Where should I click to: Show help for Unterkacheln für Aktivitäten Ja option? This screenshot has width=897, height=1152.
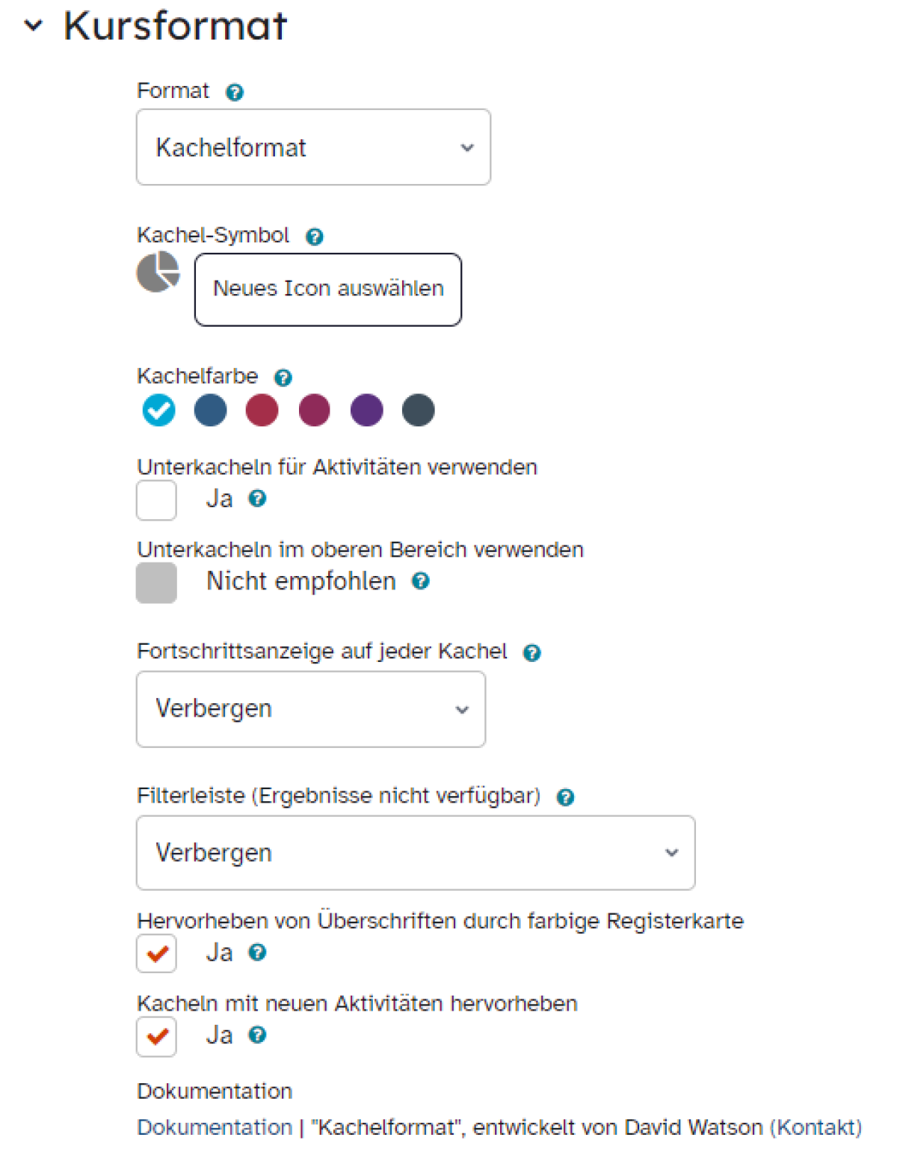(x=257, y=498)
